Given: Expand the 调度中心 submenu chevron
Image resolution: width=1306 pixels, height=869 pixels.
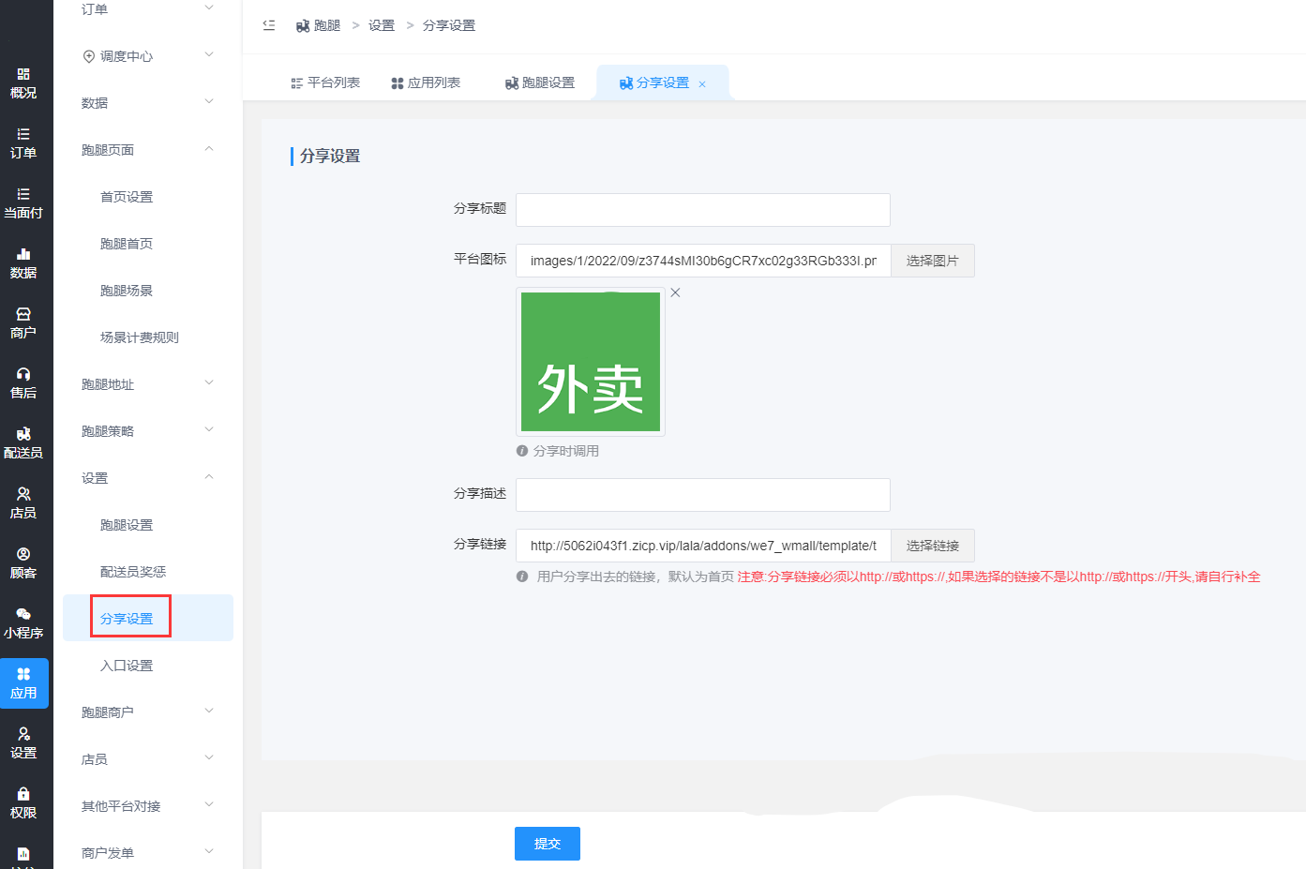Looking at the screenshot, I should [x=209, y=54].
